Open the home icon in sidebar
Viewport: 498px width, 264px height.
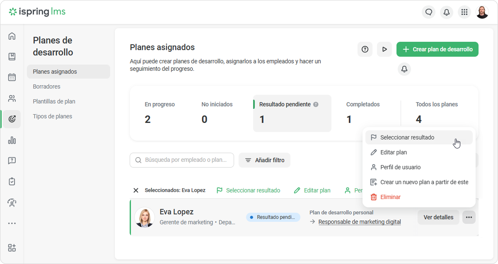tap(12, 36)
